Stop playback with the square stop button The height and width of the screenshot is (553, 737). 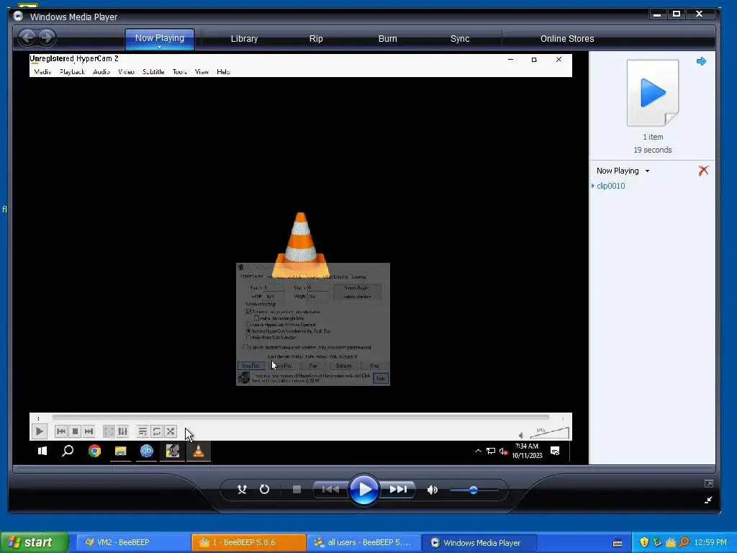[x=297, y=490]
